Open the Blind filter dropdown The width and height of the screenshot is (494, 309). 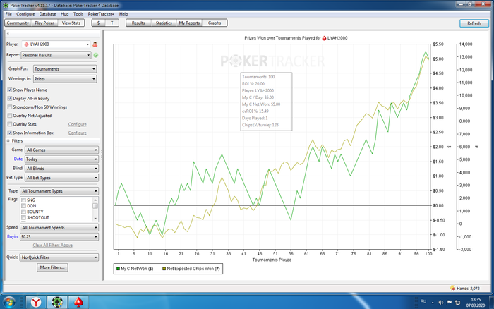tap(62, 169)
